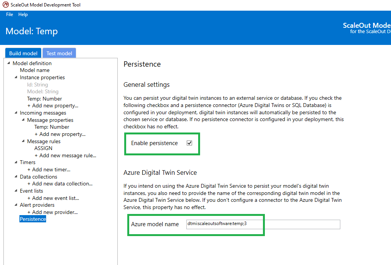Select Alert providers tree item
Image resolution: width=391 pixels, height=265 pixels.
pos(37,205)
